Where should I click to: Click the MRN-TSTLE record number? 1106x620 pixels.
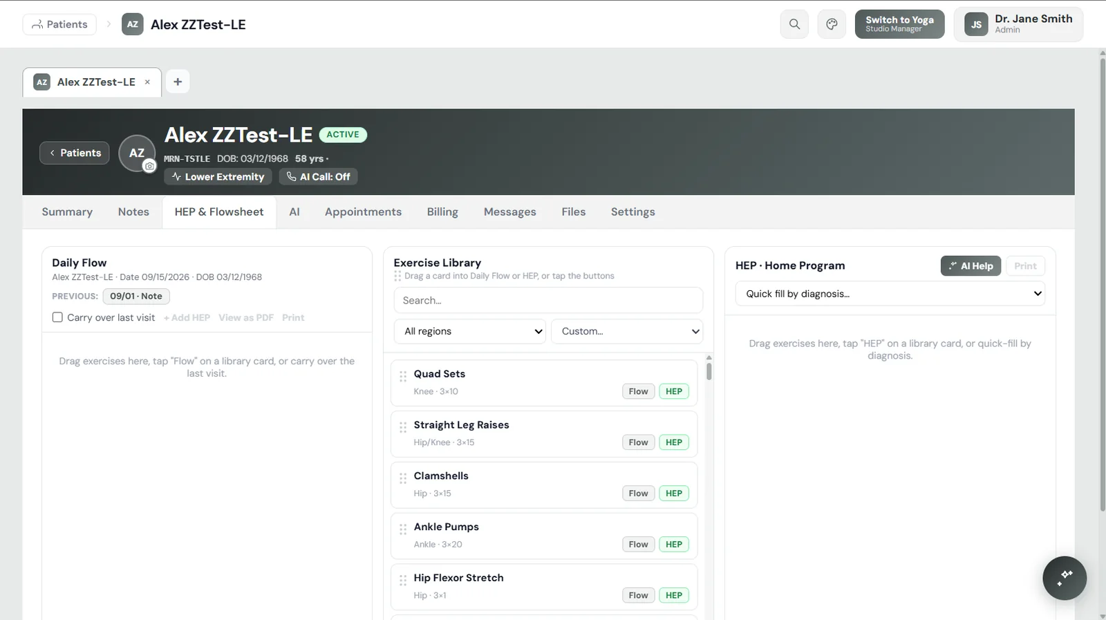tap(187, 159)
